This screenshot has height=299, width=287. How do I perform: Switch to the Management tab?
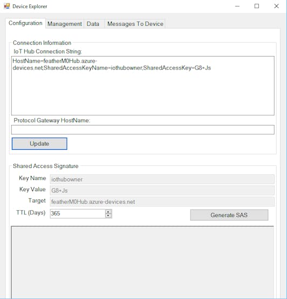tap(65, 24)
